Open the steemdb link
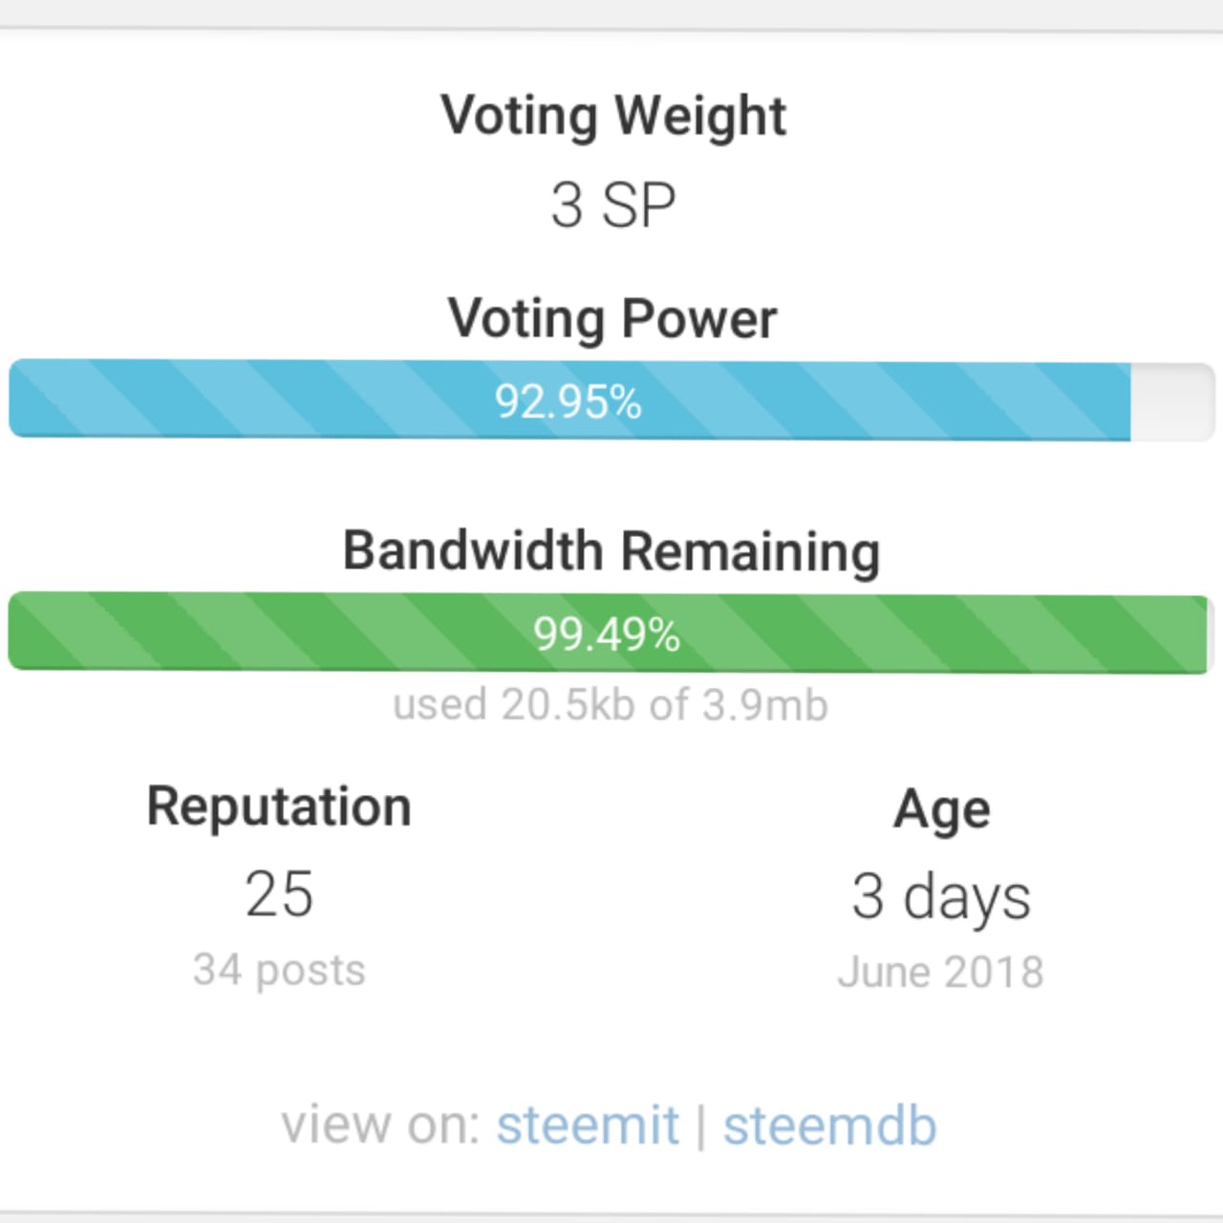Screen dimensions: 1223x1223 [829, 1125]
